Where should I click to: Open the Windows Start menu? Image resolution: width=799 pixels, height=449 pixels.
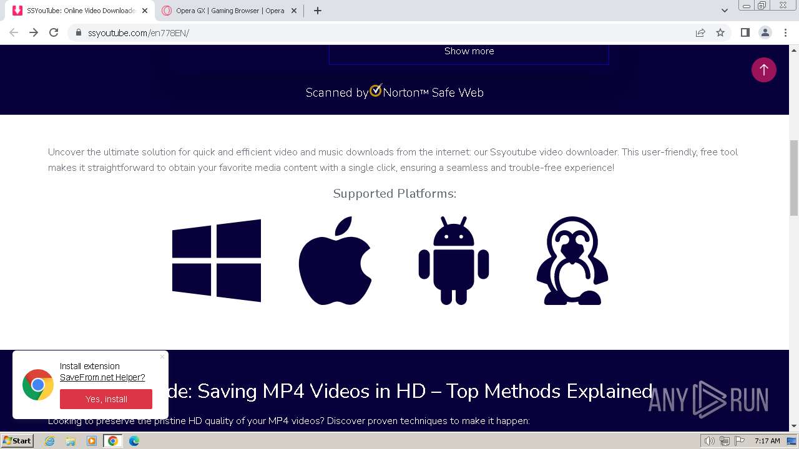[x=17, y=441]
